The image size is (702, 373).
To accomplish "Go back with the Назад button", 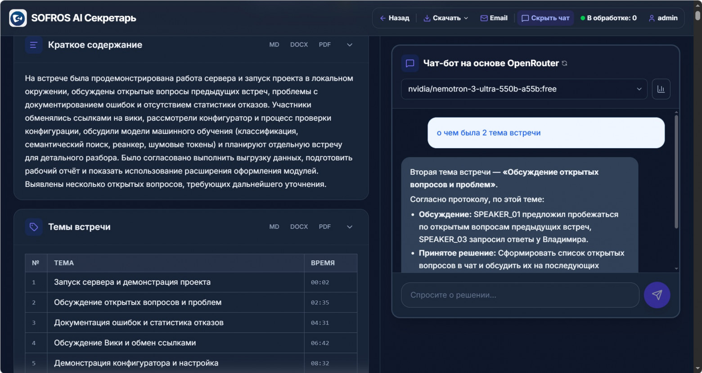I will (x=395, y=18).
